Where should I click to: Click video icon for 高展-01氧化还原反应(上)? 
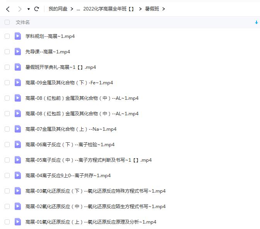18,222
